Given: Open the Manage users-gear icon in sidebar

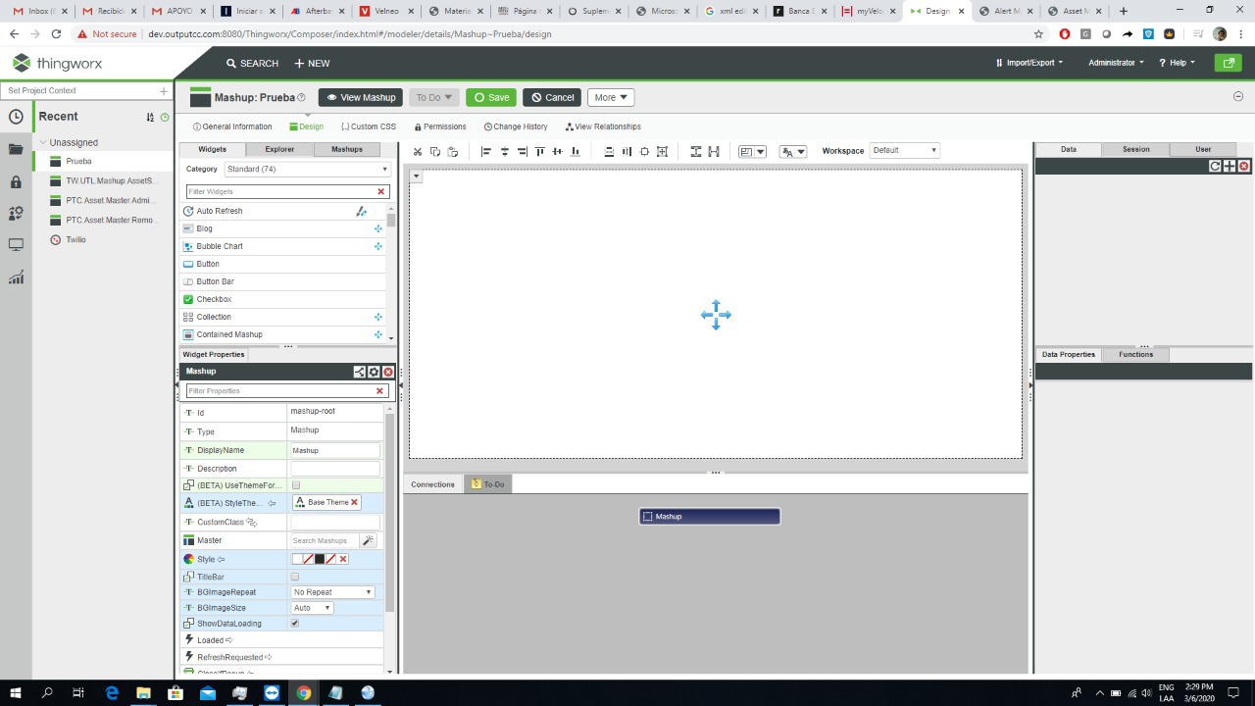Looking at the screenshot, I should click(16, 213).
